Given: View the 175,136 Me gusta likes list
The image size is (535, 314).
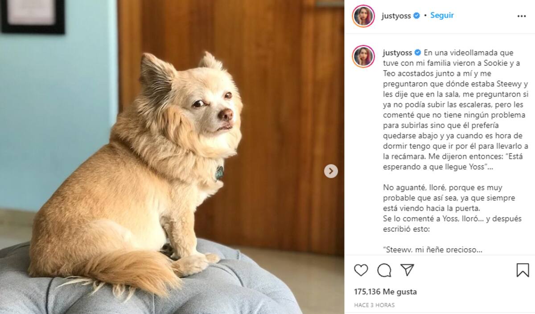Looking at the screenshot, I should pyautogui.click(x=386, y=292).
